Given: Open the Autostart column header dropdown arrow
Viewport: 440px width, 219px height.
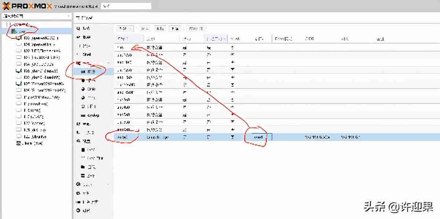Looking at the screenshot, I should [224, 39].
